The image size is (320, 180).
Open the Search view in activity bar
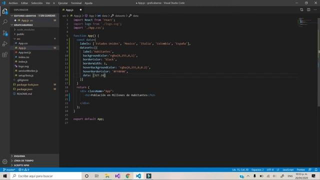[4, 21]
